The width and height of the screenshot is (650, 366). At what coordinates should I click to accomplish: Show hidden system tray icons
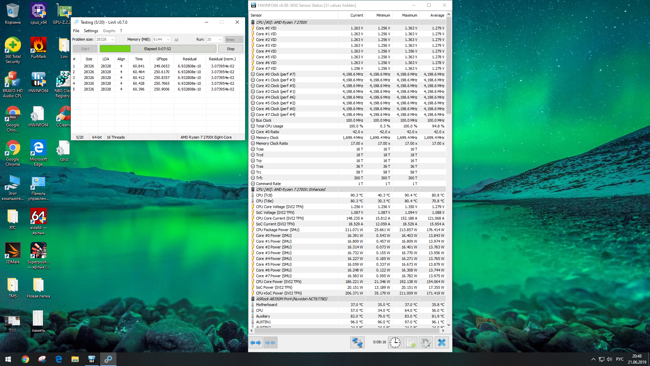[593, 359]
